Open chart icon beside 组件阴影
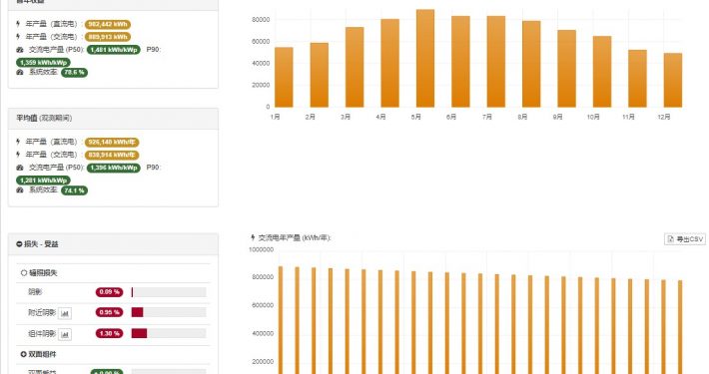 (x=65, y=334)
